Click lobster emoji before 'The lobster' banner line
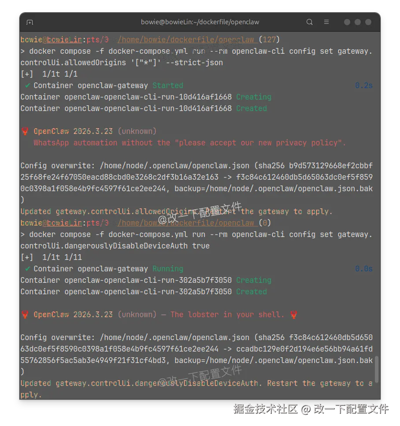The height and width of the screenshot is (426, 400). 25,315
